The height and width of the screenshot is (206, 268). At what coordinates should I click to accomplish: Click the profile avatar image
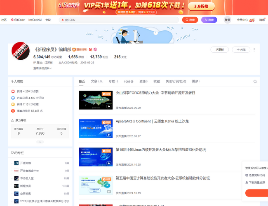21,51
